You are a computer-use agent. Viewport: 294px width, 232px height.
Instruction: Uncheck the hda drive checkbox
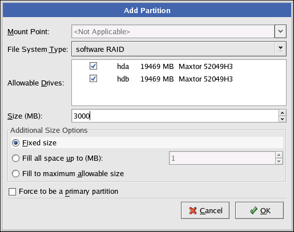(x=93, y=66)
